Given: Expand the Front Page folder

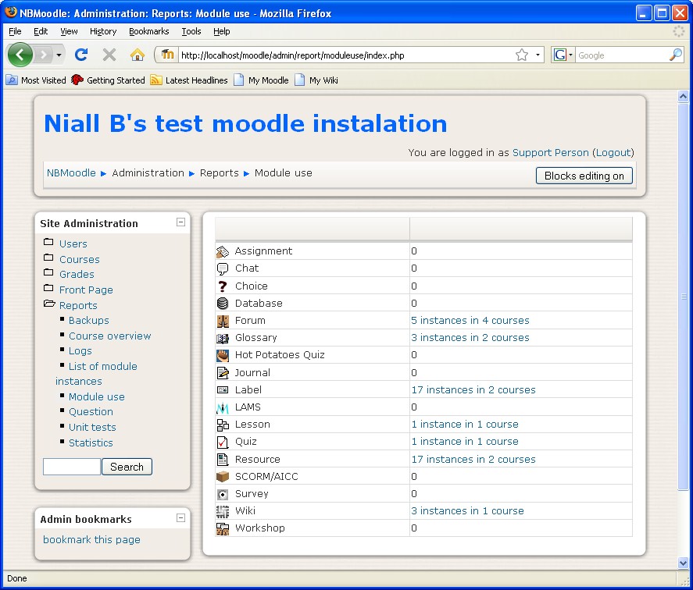Looking at the screenshot, I should pos(48,288).
